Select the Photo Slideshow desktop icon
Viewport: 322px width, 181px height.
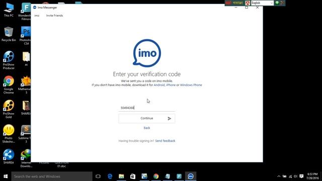click(x=9, y=134)
